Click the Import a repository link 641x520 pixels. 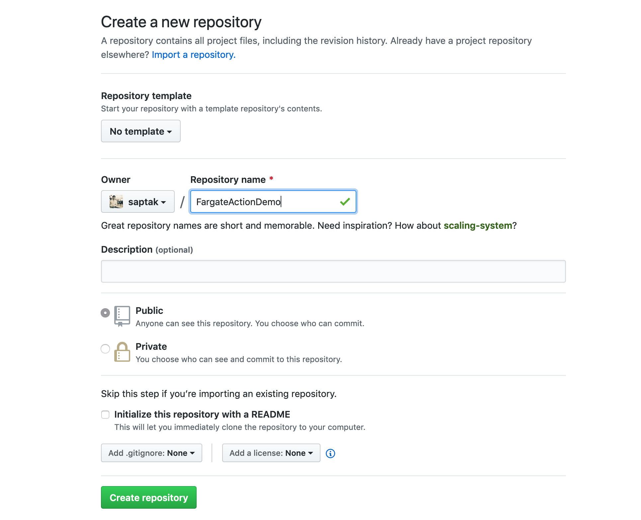(x=193, y=55)
